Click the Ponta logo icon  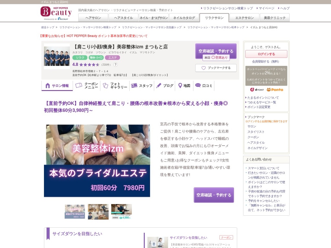(275, 89)
